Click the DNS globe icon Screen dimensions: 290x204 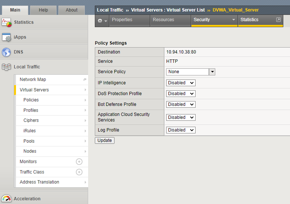click(6, 52)
